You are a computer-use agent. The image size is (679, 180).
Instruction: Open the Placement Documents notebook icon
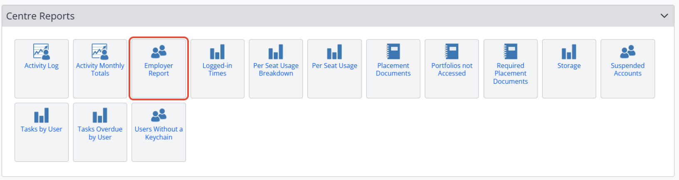click(x=393, y=52)
